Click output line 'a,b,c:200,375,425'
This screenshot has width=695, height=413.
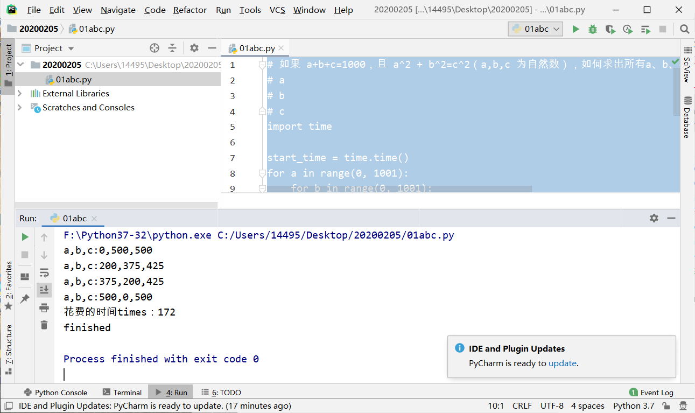coord(114,266)
